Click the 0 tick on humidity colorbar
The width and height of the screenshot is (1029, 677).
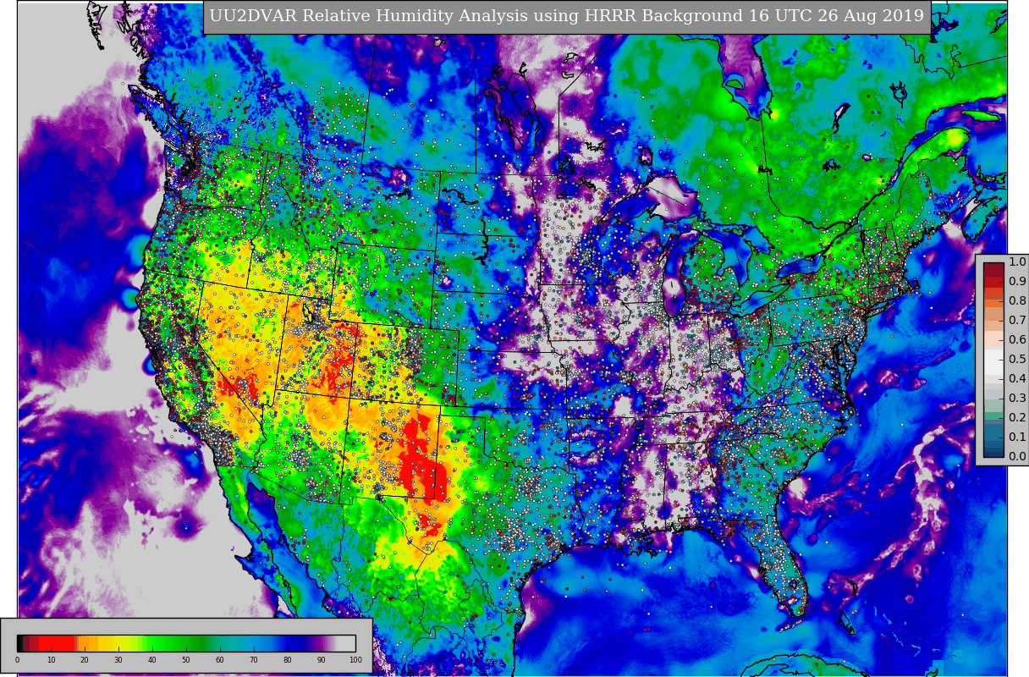click(x=17, y=660)
